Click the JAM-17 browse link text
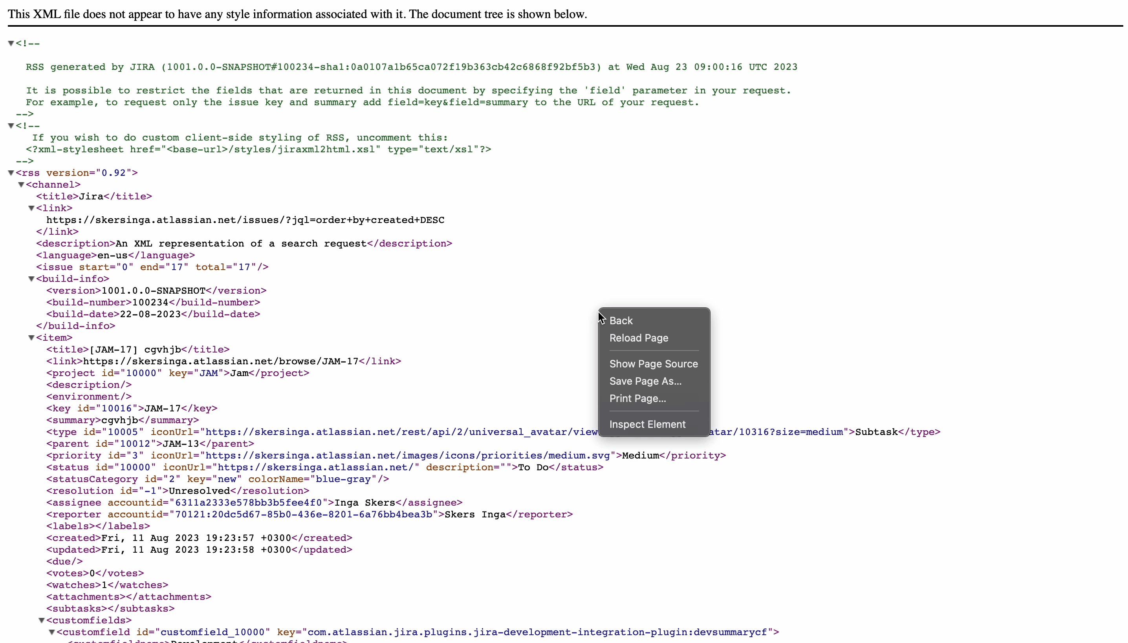The height and width of the screenshot is (643, 1128). (220, 361)
